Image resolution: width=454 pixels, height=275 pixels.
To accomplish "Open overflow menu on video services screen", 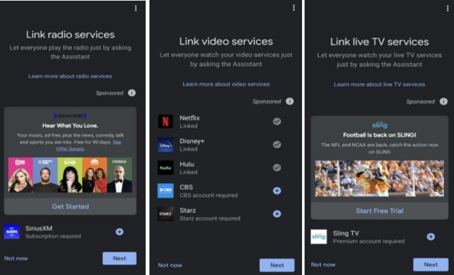I will click(294, 8).
